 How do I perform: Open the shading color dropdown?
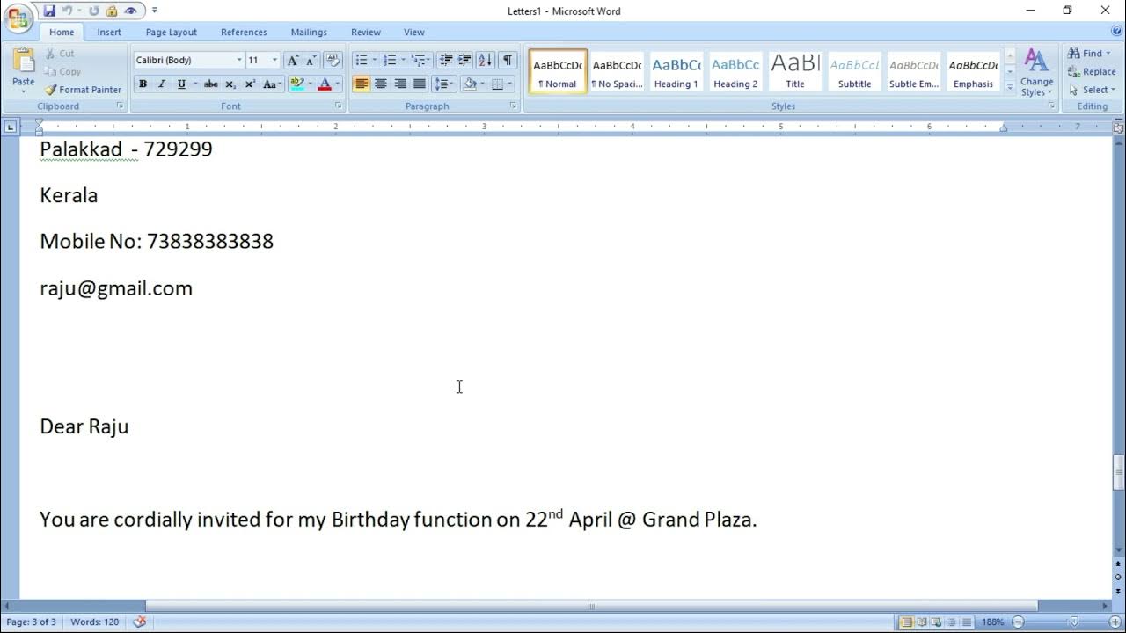pos(482,84)
